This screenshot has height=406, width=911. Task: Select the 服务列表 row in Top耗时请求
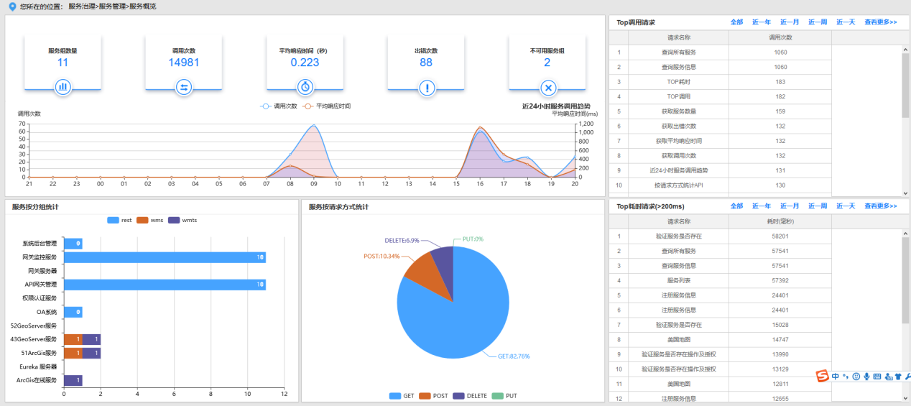[720, 280]
